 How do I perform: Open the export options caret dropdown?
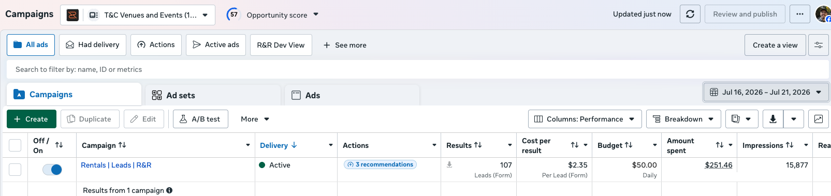tap(794, 119)
